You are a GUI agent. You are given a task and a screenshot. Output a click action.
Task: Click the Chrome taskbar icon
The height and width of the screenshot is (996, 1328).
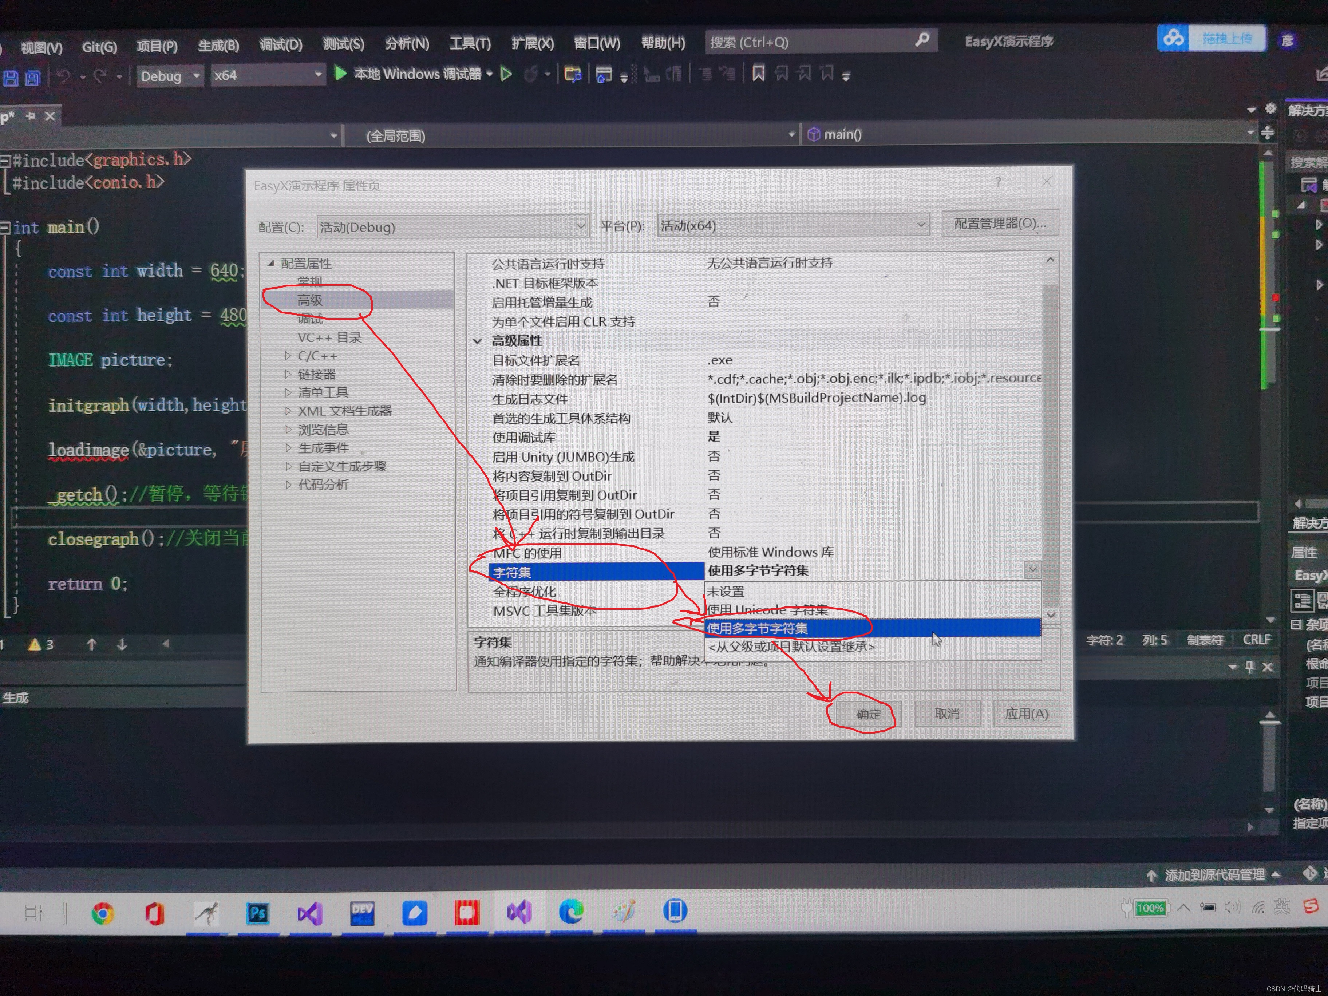point(103,914)
